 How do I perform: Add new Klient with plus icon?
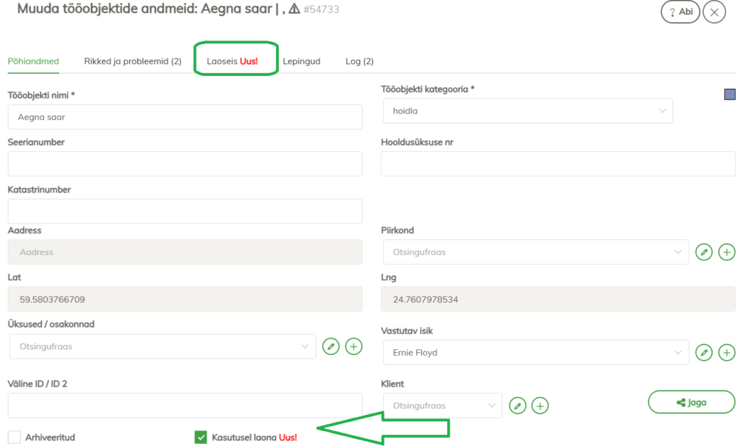(540, 406)
